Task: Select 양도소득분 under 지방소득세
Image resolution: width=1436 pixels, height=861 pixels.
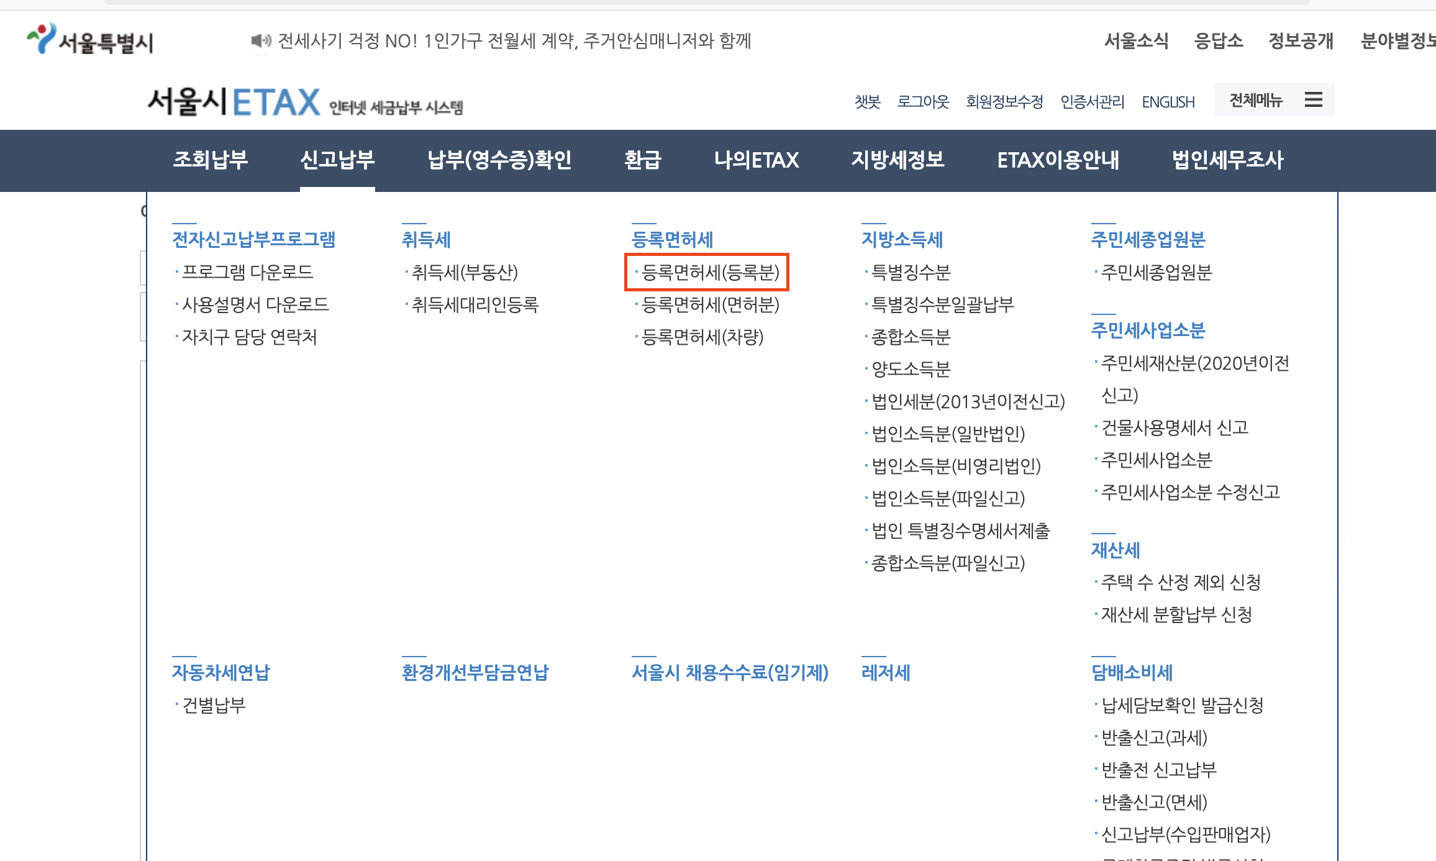Action: (911, 369)
